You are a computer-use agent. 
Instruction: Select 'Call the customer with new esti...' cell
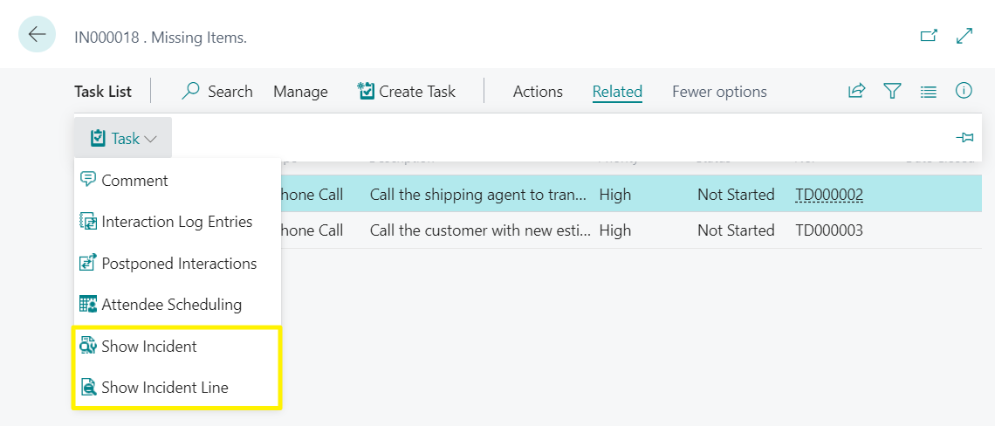480,230
